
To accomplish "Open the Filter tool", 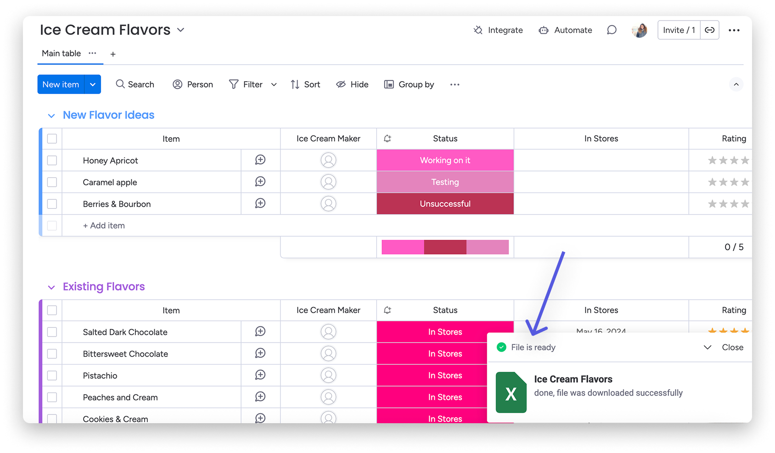I will pos(246,84).
